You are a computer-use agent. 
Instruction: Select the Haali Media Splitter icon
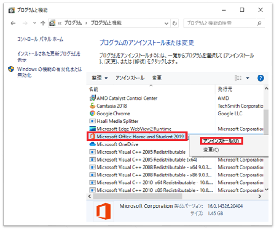(93, 121)
